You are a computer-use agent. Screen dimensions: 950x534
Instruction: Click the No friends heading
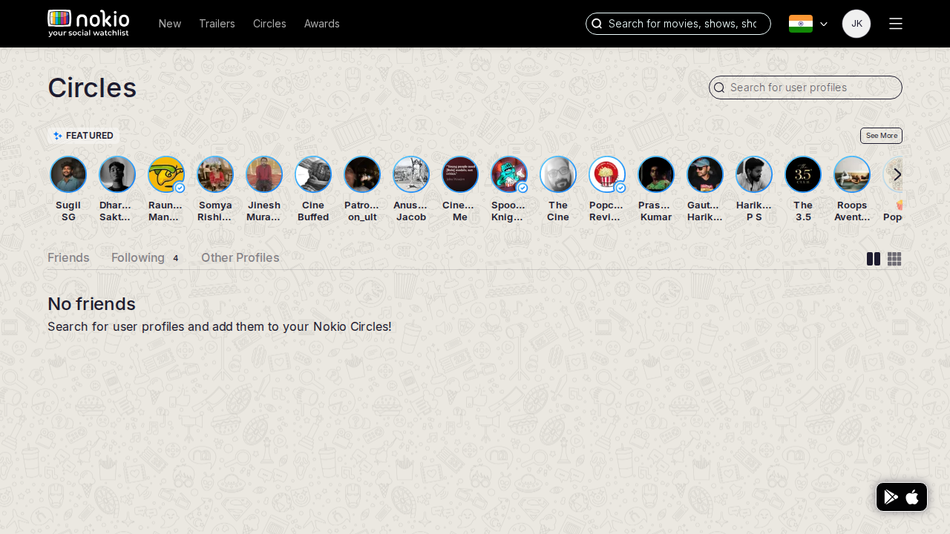click(91, 303)
